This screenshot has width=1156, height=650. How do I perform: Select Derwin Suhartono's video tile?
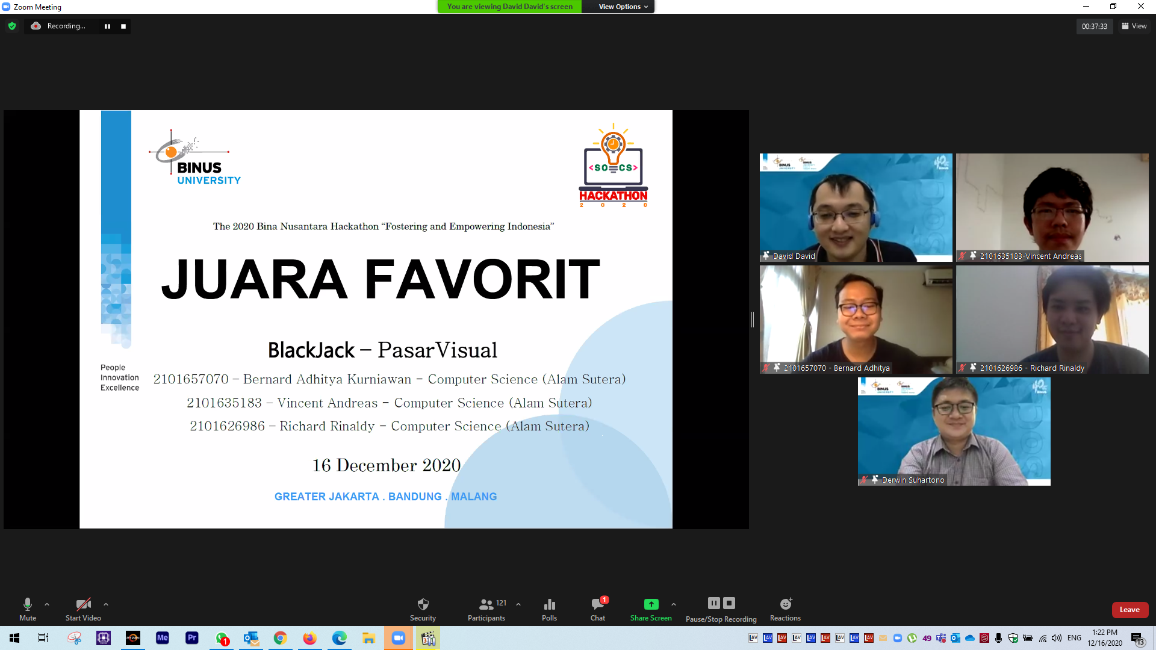click(954, 432)
